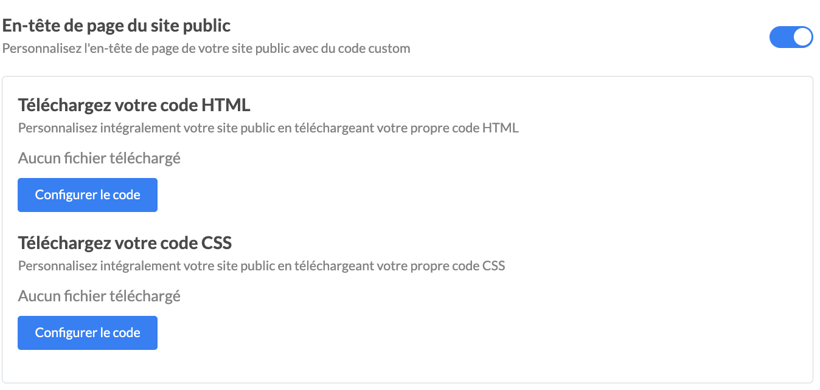Image resolution: width=820 pixels, height=390 pixels.
Task: Open the CSS code configuration
Action: click(x=88, y=333)
